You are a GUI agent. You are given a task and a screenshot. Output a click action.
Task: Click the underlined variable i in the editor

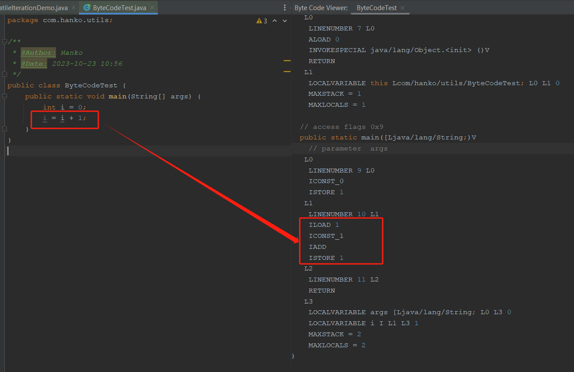[x=45, y=118]
